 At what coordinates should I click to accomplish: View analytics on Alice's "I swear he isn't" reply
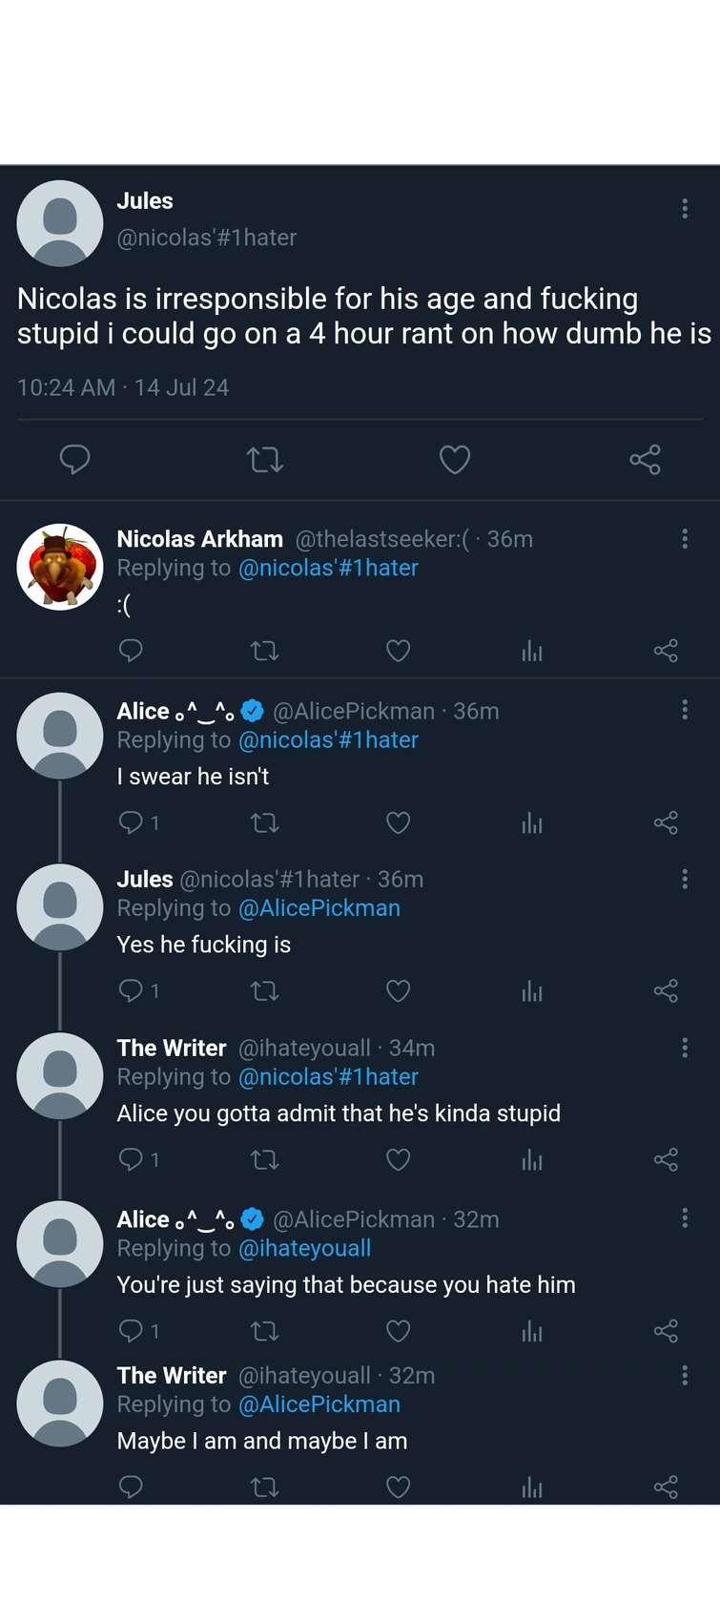point(532,822)
